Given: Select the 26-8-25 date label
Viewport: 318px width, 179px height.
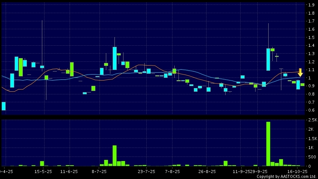Looking at the screenshot, I should 207,171.
